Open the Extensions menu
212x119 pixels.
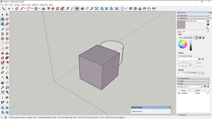click(x=44, y=5)
